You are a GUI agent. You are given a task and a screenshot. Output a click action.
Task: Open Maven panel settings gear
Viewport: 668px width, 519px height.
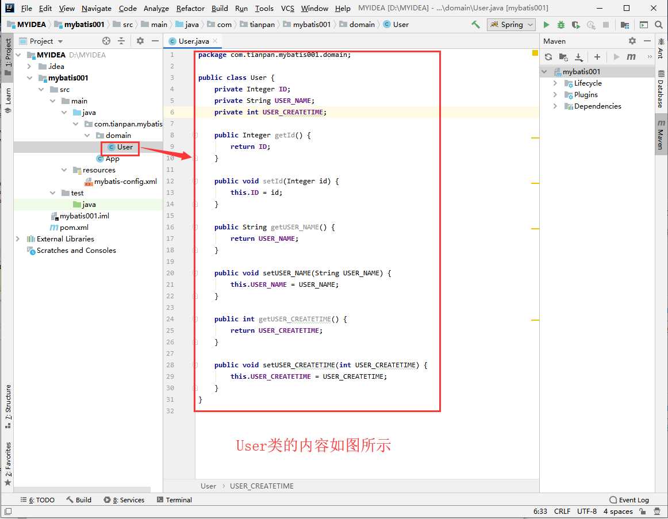(x=632, y=41)
